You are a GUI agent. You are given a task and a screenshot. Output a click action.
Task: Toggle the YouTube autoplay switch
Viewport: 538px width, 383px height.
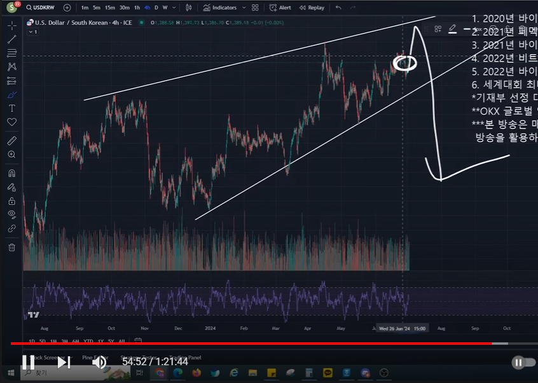(523, 363)
